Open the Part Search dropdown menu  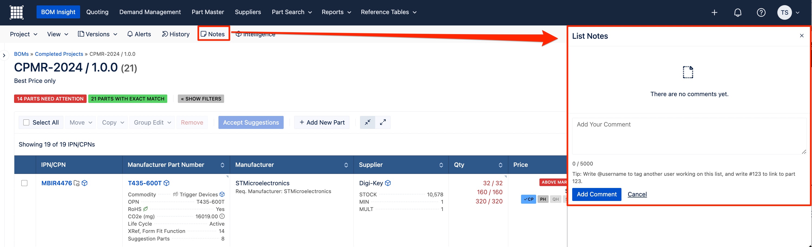tap(292, 12)
